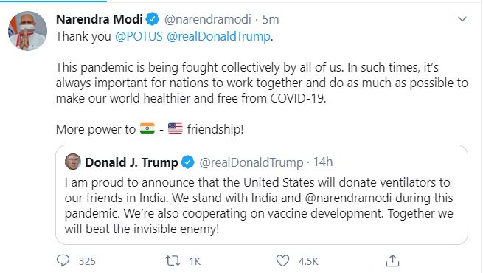The height and width of the screenshot is (273, 483).
Task: Open the quoted tweet about donating ventilators
Action: click(x=262, y=195)
